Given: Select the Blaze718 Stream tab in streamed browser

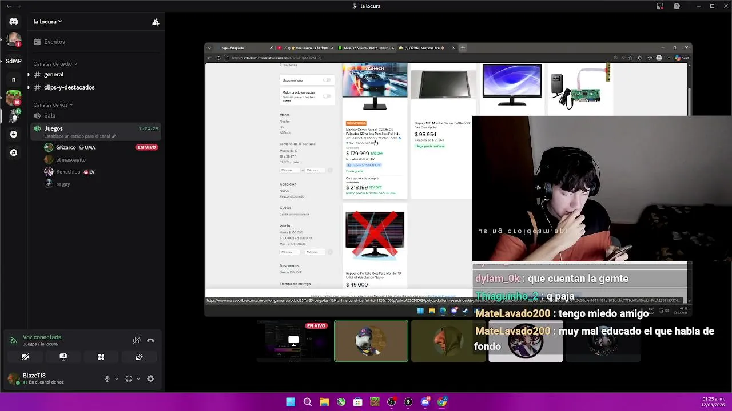Looking at the screenshot, I should tap(365, 48).
